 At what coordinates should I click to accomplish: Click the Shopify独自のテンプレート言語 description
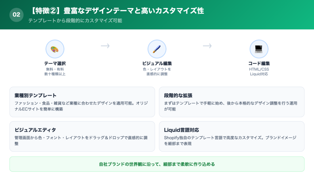[230, 141]
